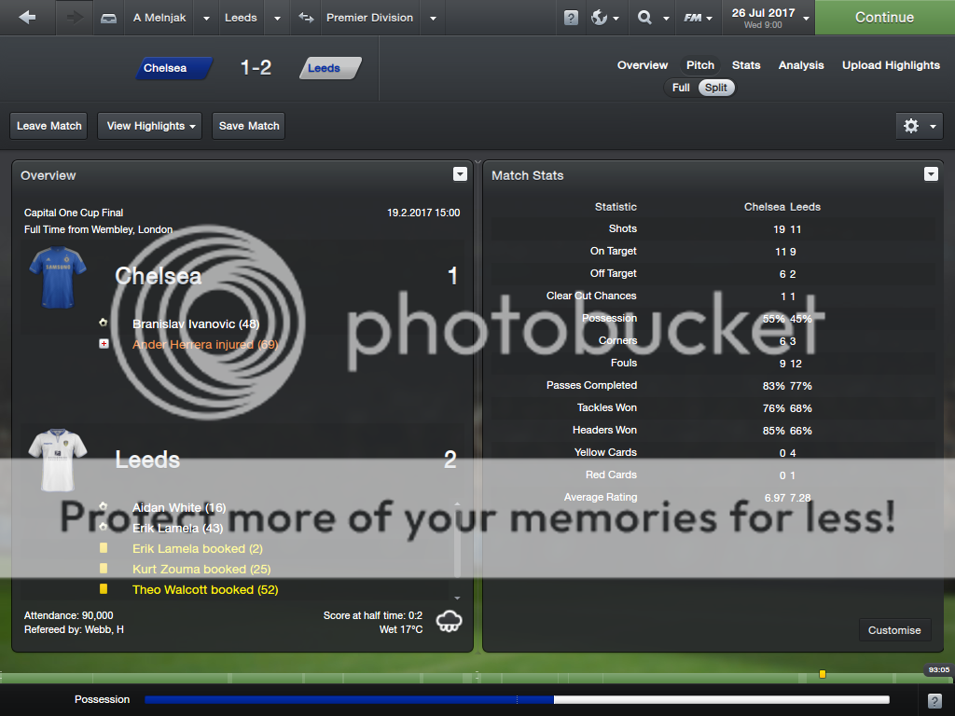Open the help question mark icon in top bar
Screen dimensions: 955x716
coord(571,18)
